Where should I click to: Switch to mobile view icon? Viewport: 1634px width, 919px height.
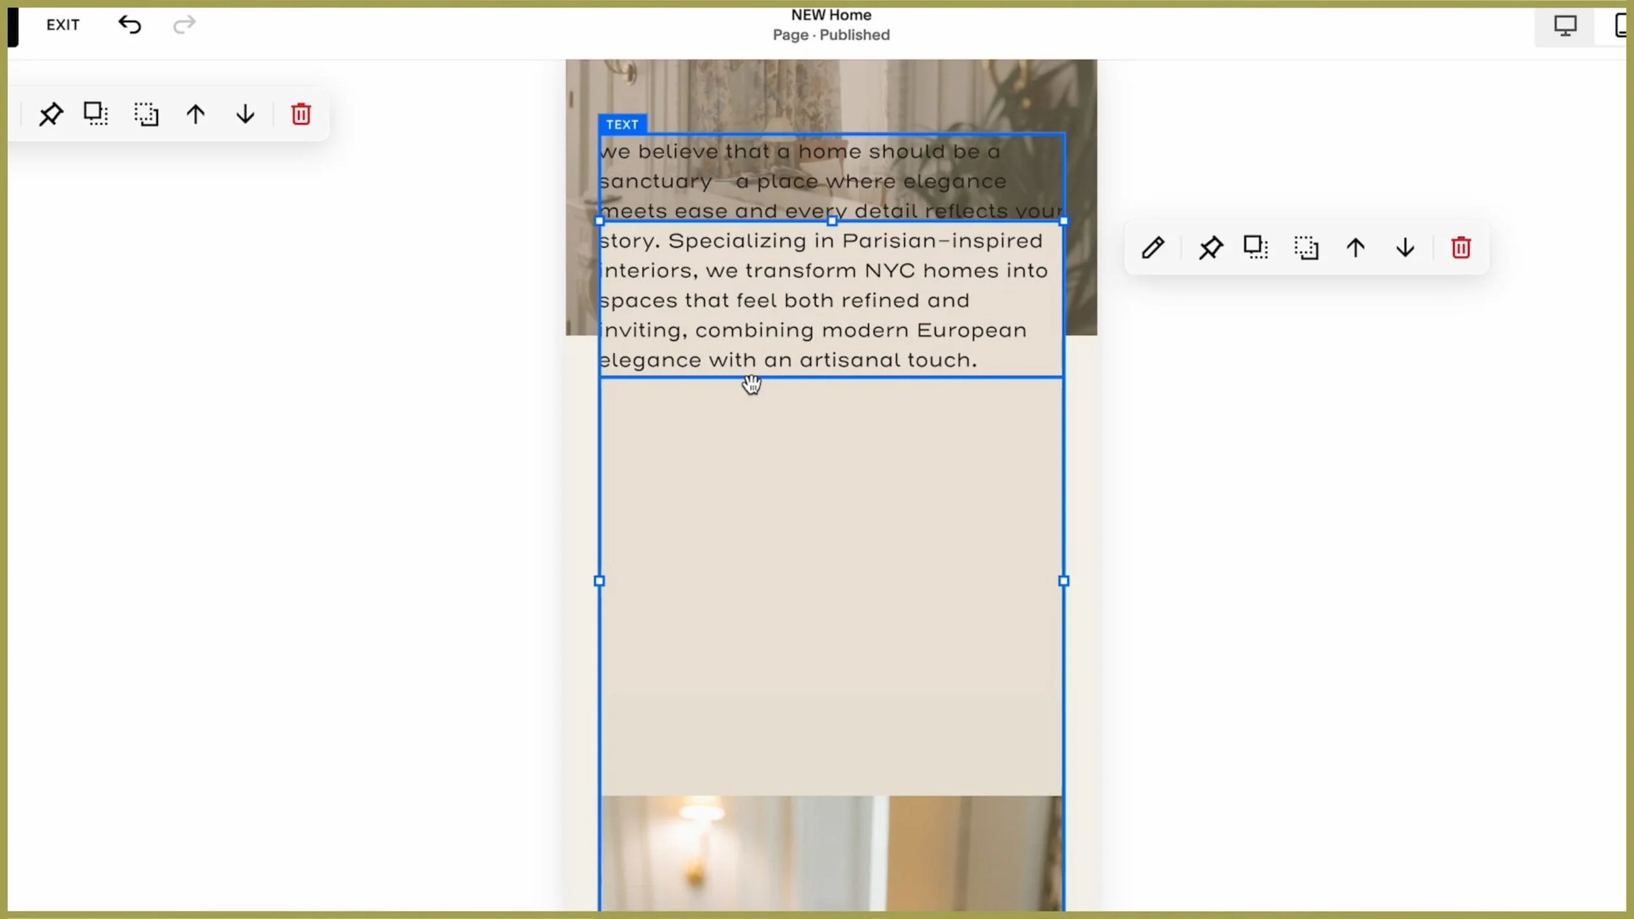pyautogui.click(x=1621, y=26)
